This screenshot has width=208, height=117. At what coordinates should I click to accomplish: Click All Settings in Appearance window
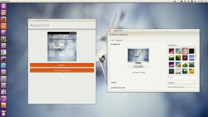click(x=113, y=34)
